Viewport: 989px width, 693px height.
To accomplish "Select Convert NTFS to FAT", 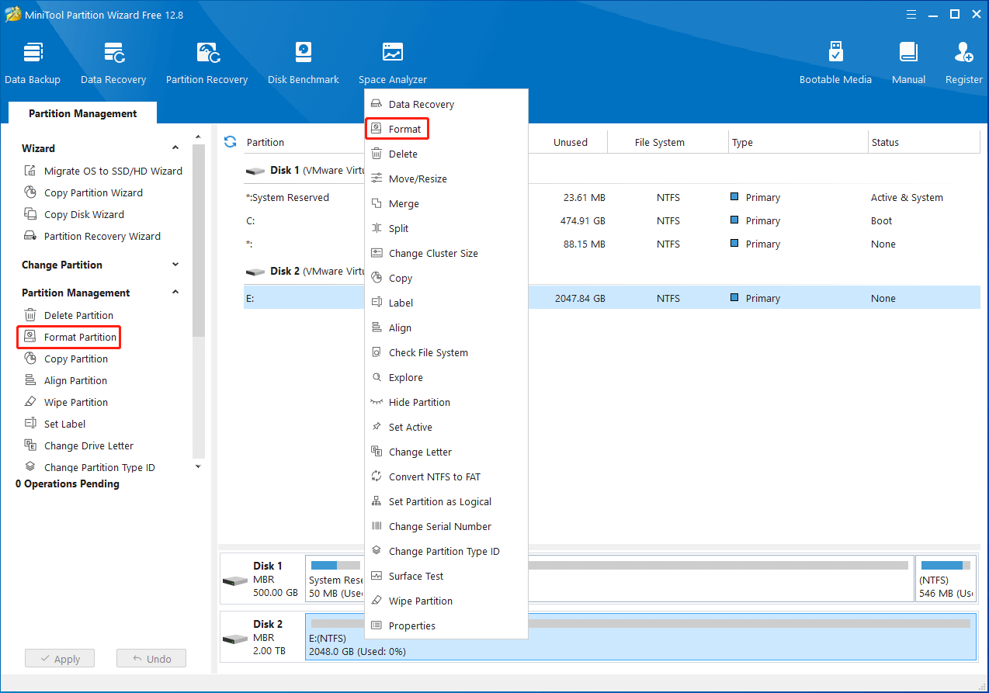I will tap(446, 476).
